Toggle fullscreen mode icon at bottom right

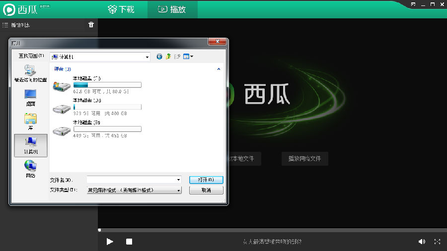(x=437, y=242)
